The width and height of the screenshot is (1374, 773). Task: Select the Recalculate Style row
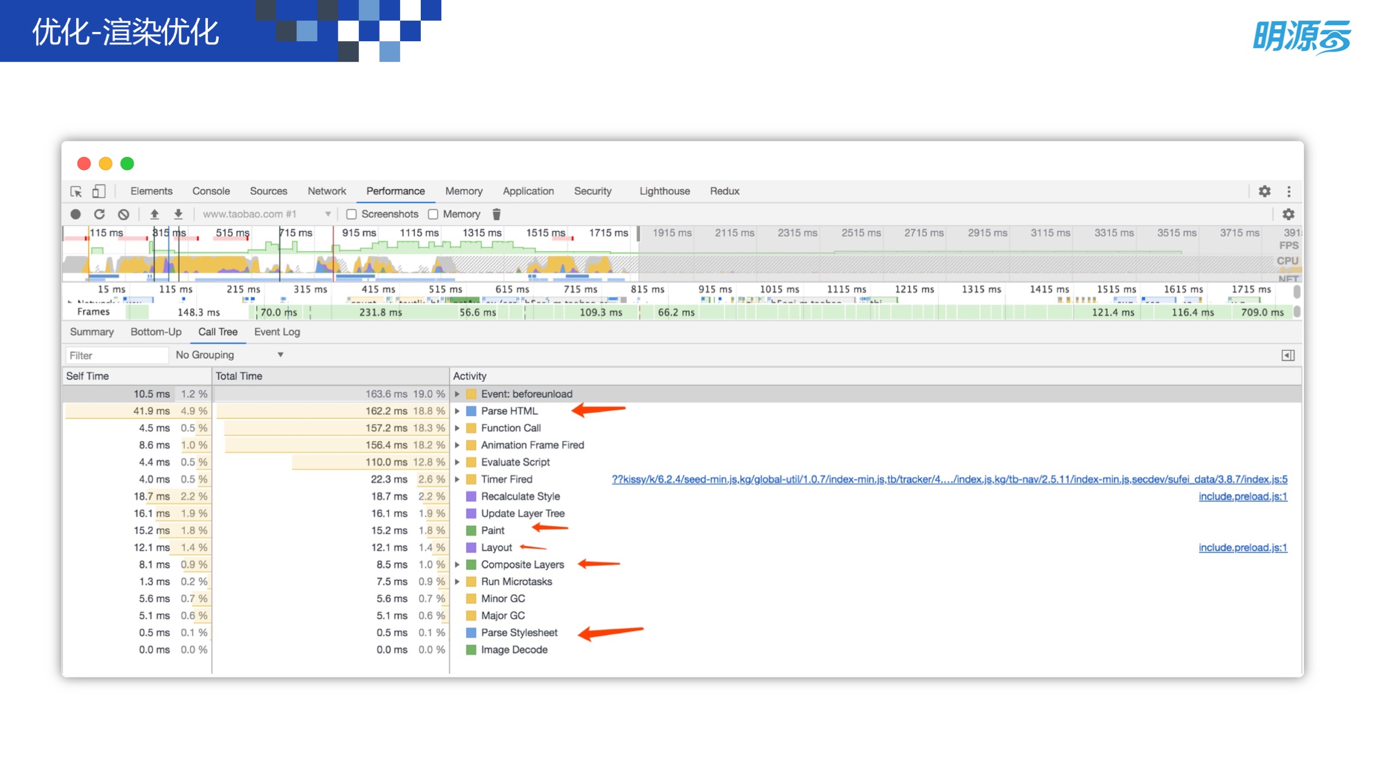(x=682, y=497)
